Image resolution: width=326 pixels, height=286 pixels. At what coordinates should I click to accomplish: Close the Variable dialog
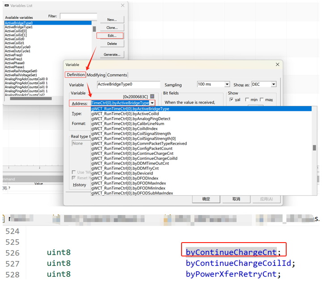coord(277,64)
